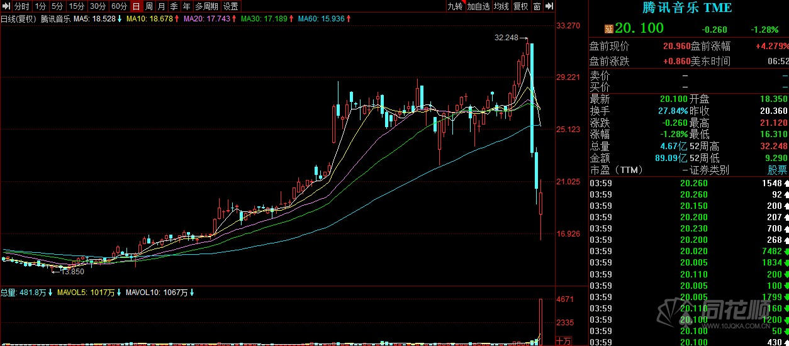Select the highlighted 日 daily period tab
This screenshot has height=346, width=789.
[136, 6]
